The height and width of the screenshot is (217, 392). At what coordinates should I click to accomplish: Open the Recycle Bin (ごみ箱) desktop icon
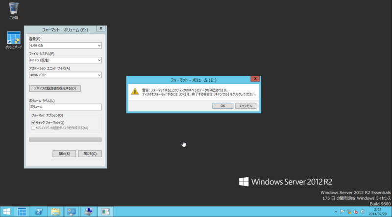pyautogui.click(x=14, y=11)
